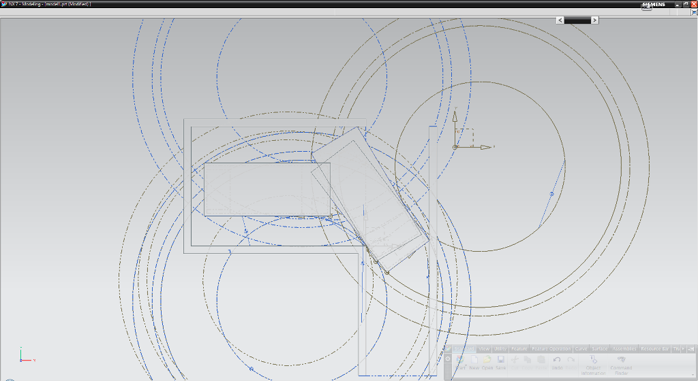The width and height of the screenshot is (698, 381).
Task: Switch to the Feature Operation tab
Action: click(x=551, y=348)
